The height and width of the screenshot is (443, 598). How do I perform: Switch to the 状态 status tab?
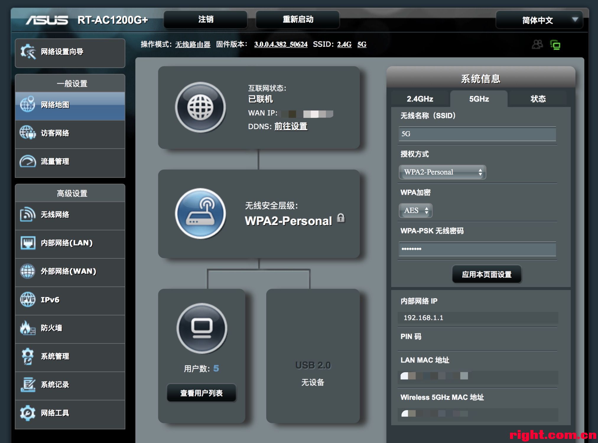click(x=538, y=99)
